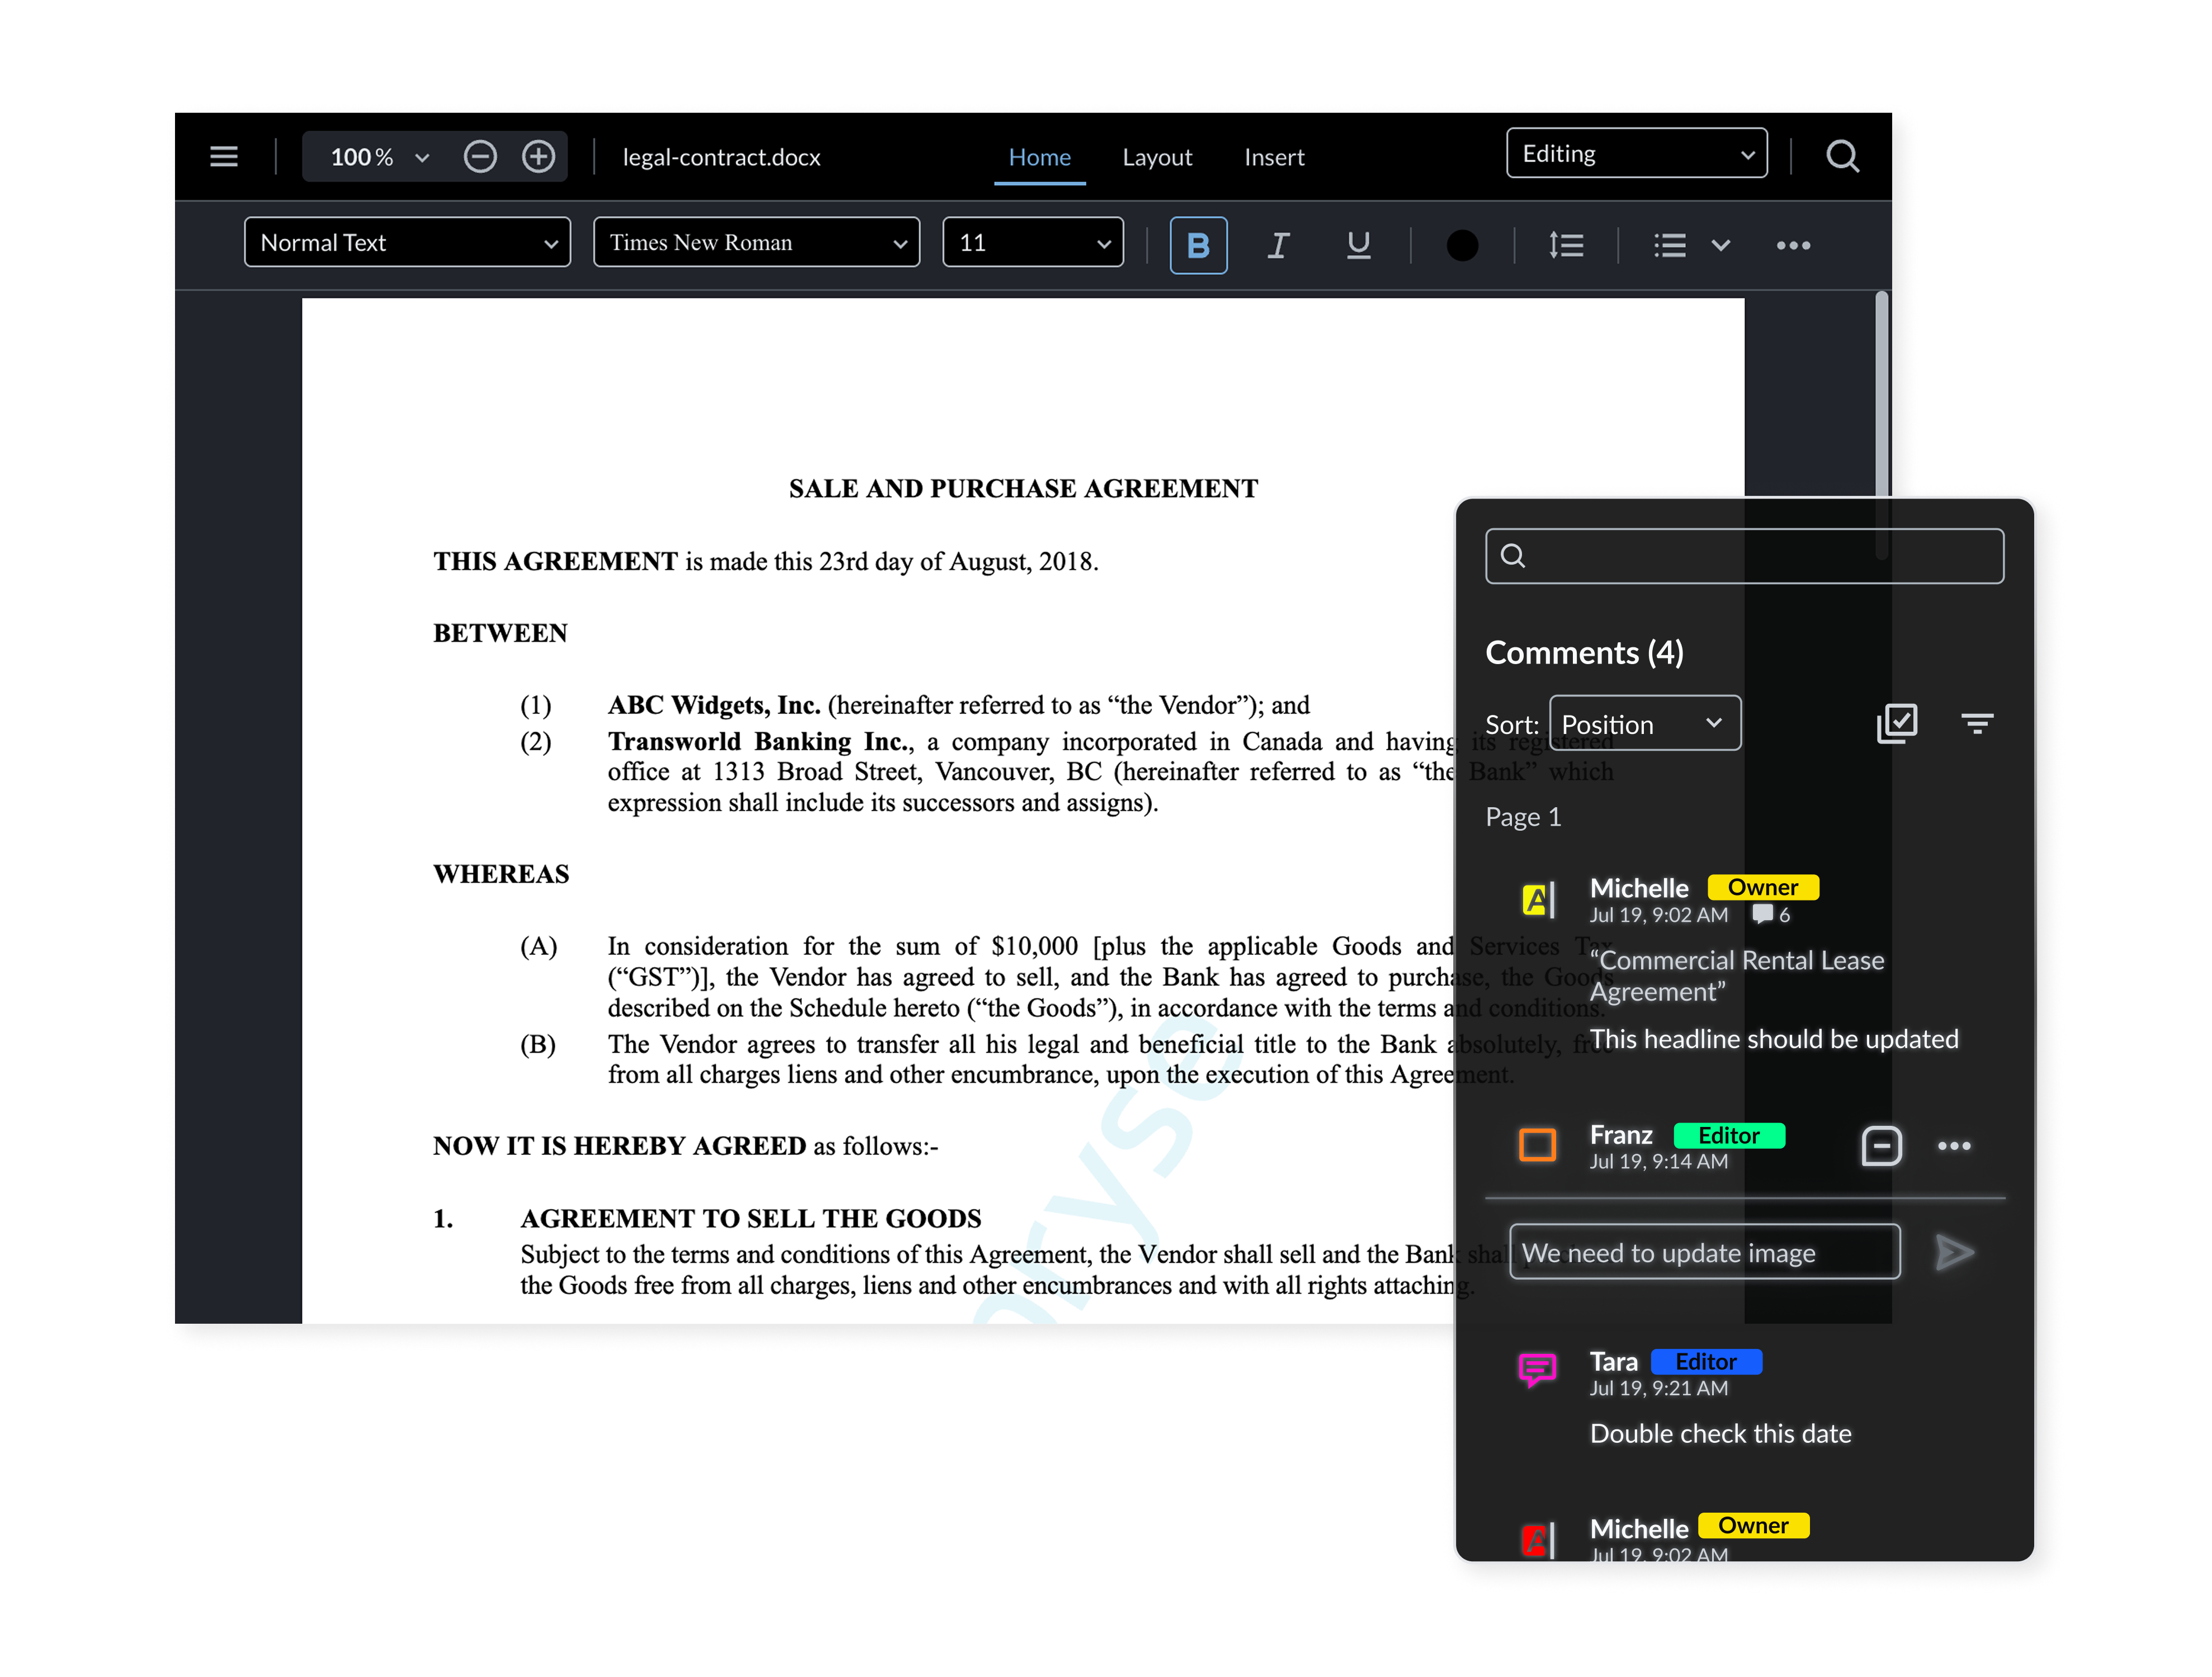Open document search magnifier icon
The width and height of the screenshot is (2212, 1677).
pos(1842,157)
